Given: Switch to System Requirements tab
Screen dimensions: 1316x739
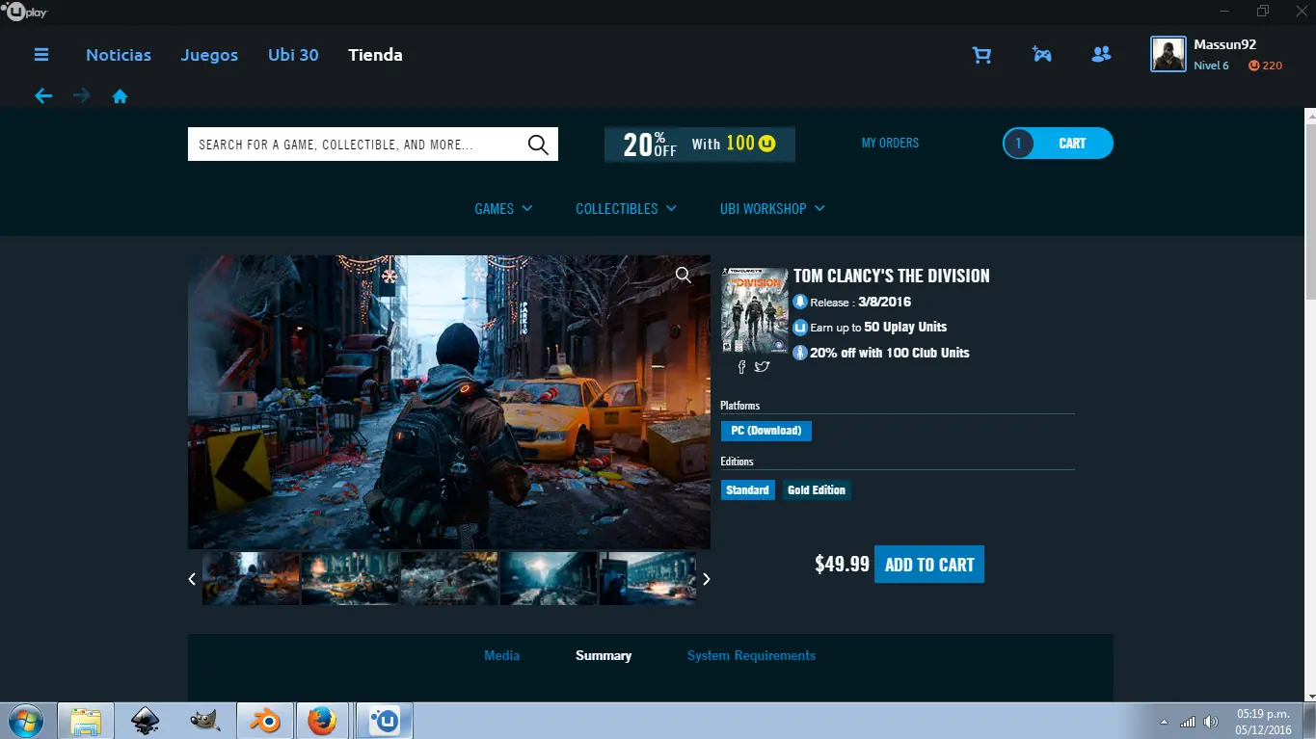Looking at the screenshot, I should pyautogui.click(x=751, y=655).
